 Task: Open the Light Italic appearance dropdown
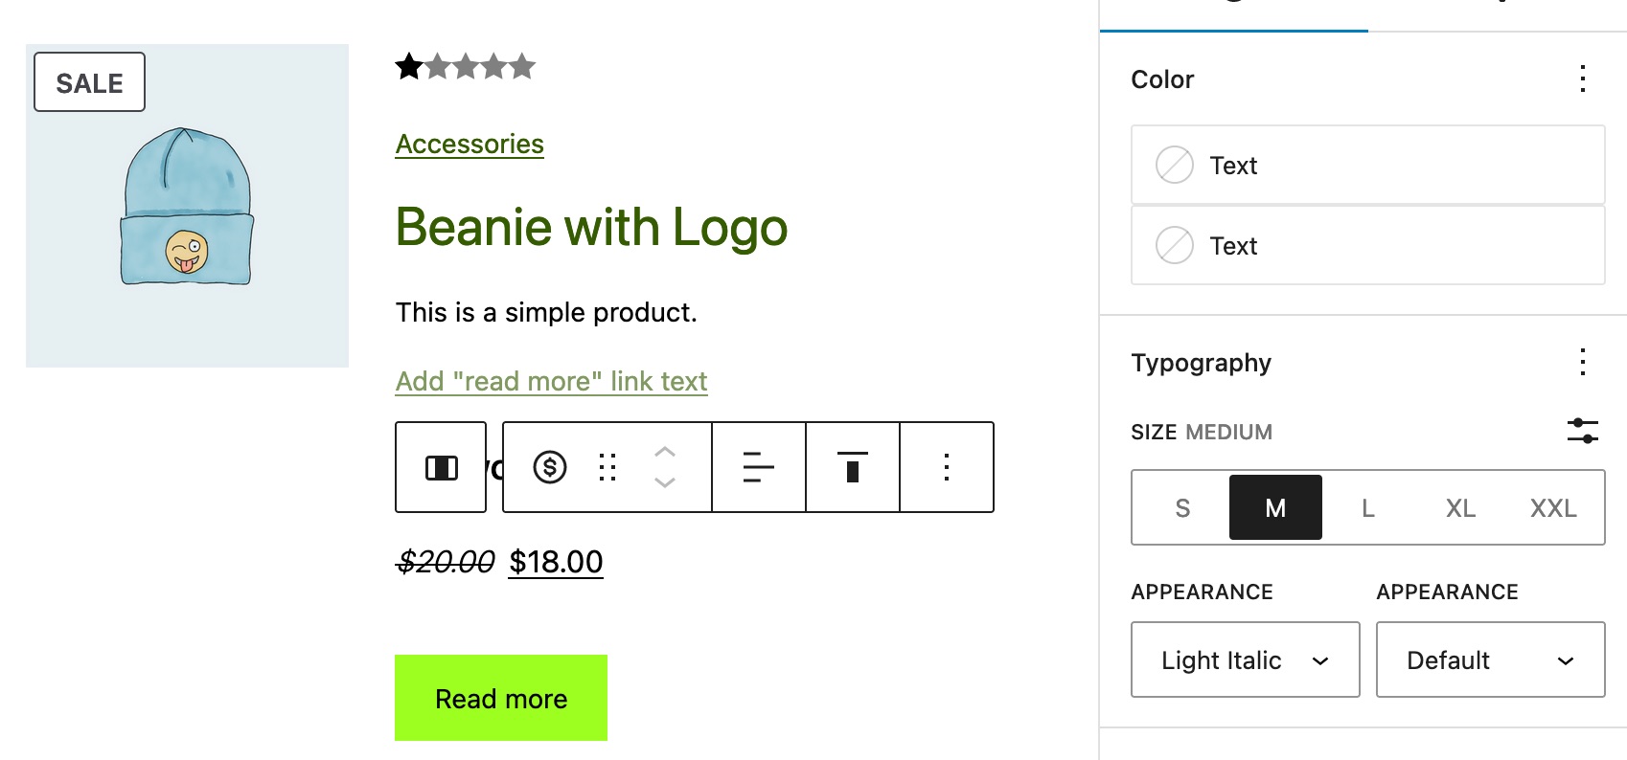pos(1246,659)
